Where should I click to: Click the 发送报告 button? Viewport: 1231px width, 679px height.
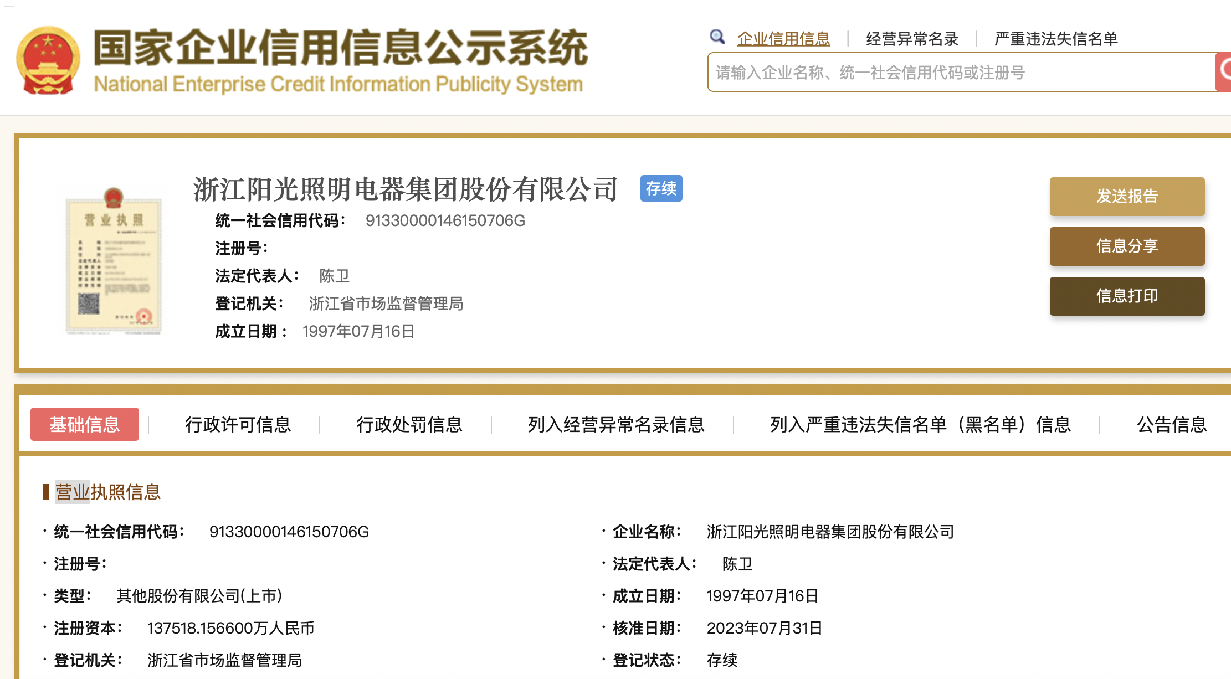(x=1126, y=196)
